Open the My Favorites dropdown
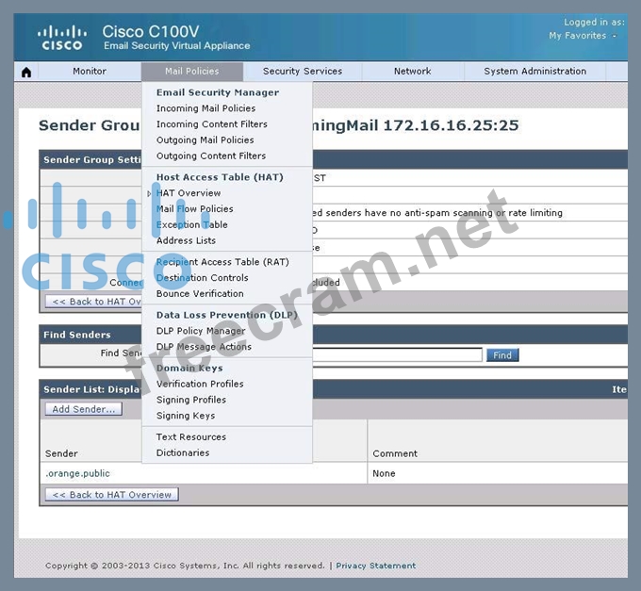The width and height of the screenshot is (641, 591). [x=583, y=36]
